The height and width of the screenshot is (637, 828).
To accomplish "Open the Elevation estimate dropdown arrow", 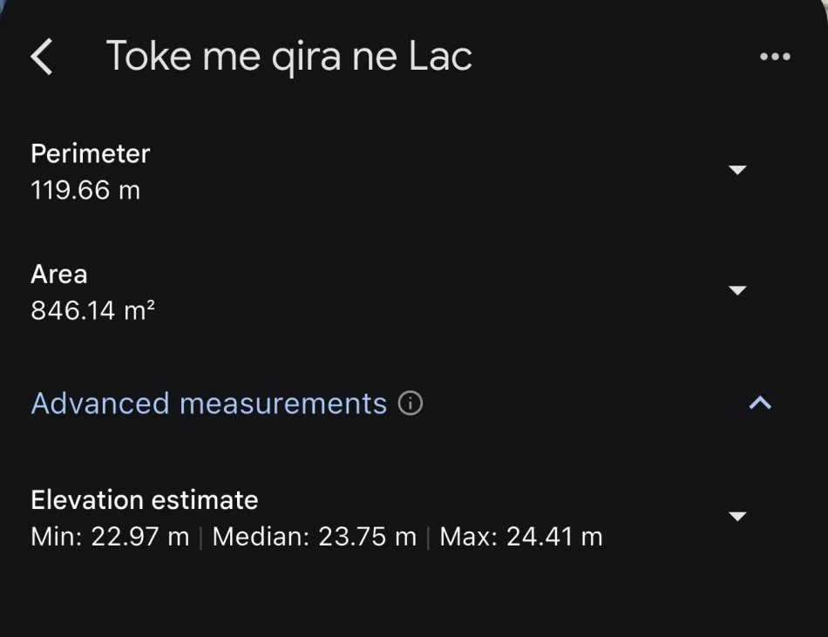I will (737, 517).
